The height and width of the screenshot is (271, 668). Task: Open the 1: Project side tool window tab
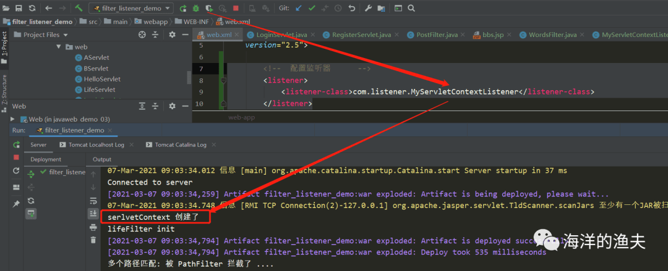click(4, 47)
